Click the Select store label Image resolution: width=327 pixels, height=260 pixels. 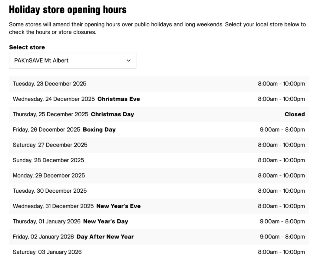tap(27, 47)
